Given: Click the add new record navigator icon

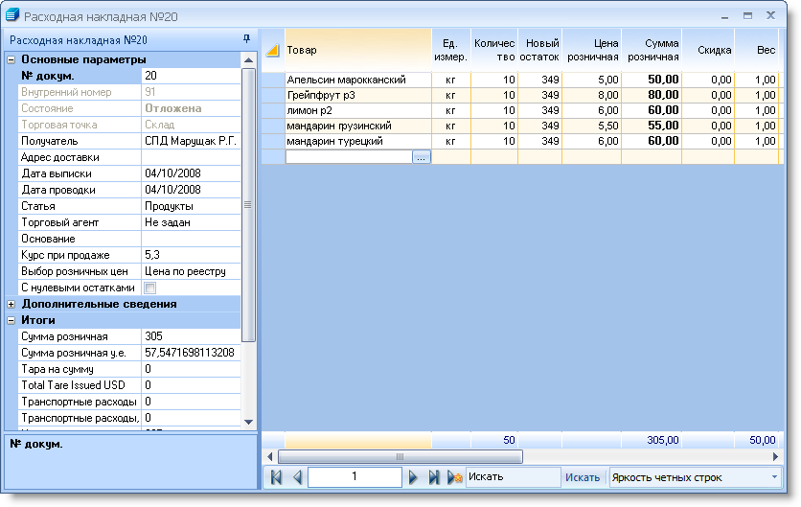Looking at the screenshot, I should pos(454,477).
